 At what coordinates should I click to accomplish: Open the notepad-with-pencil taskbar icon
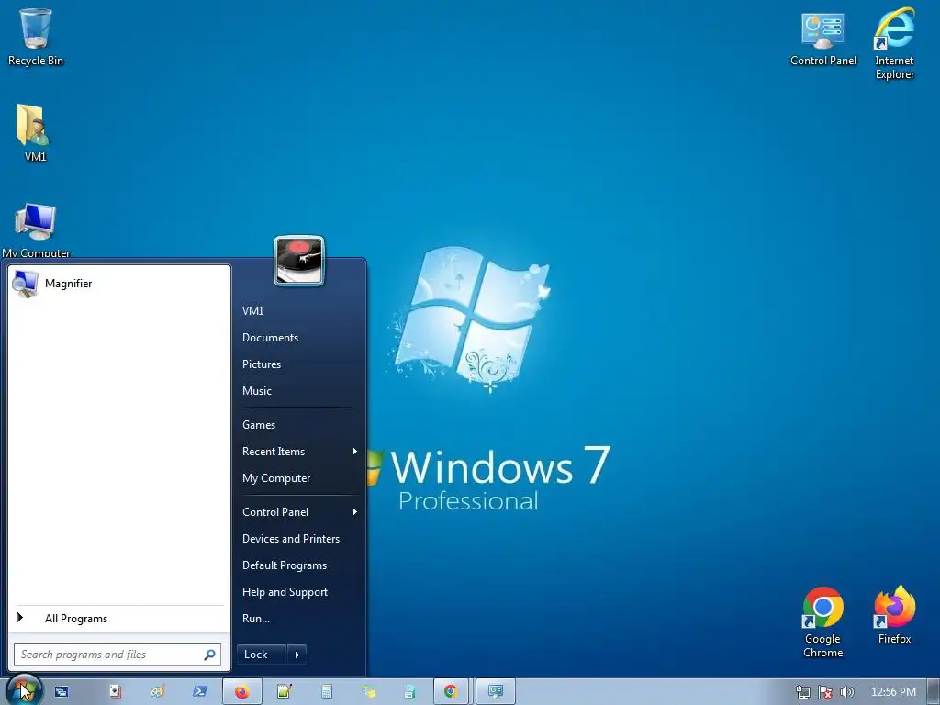click(285, 692)
